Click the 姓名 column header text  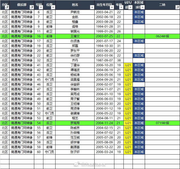point(75,5)
